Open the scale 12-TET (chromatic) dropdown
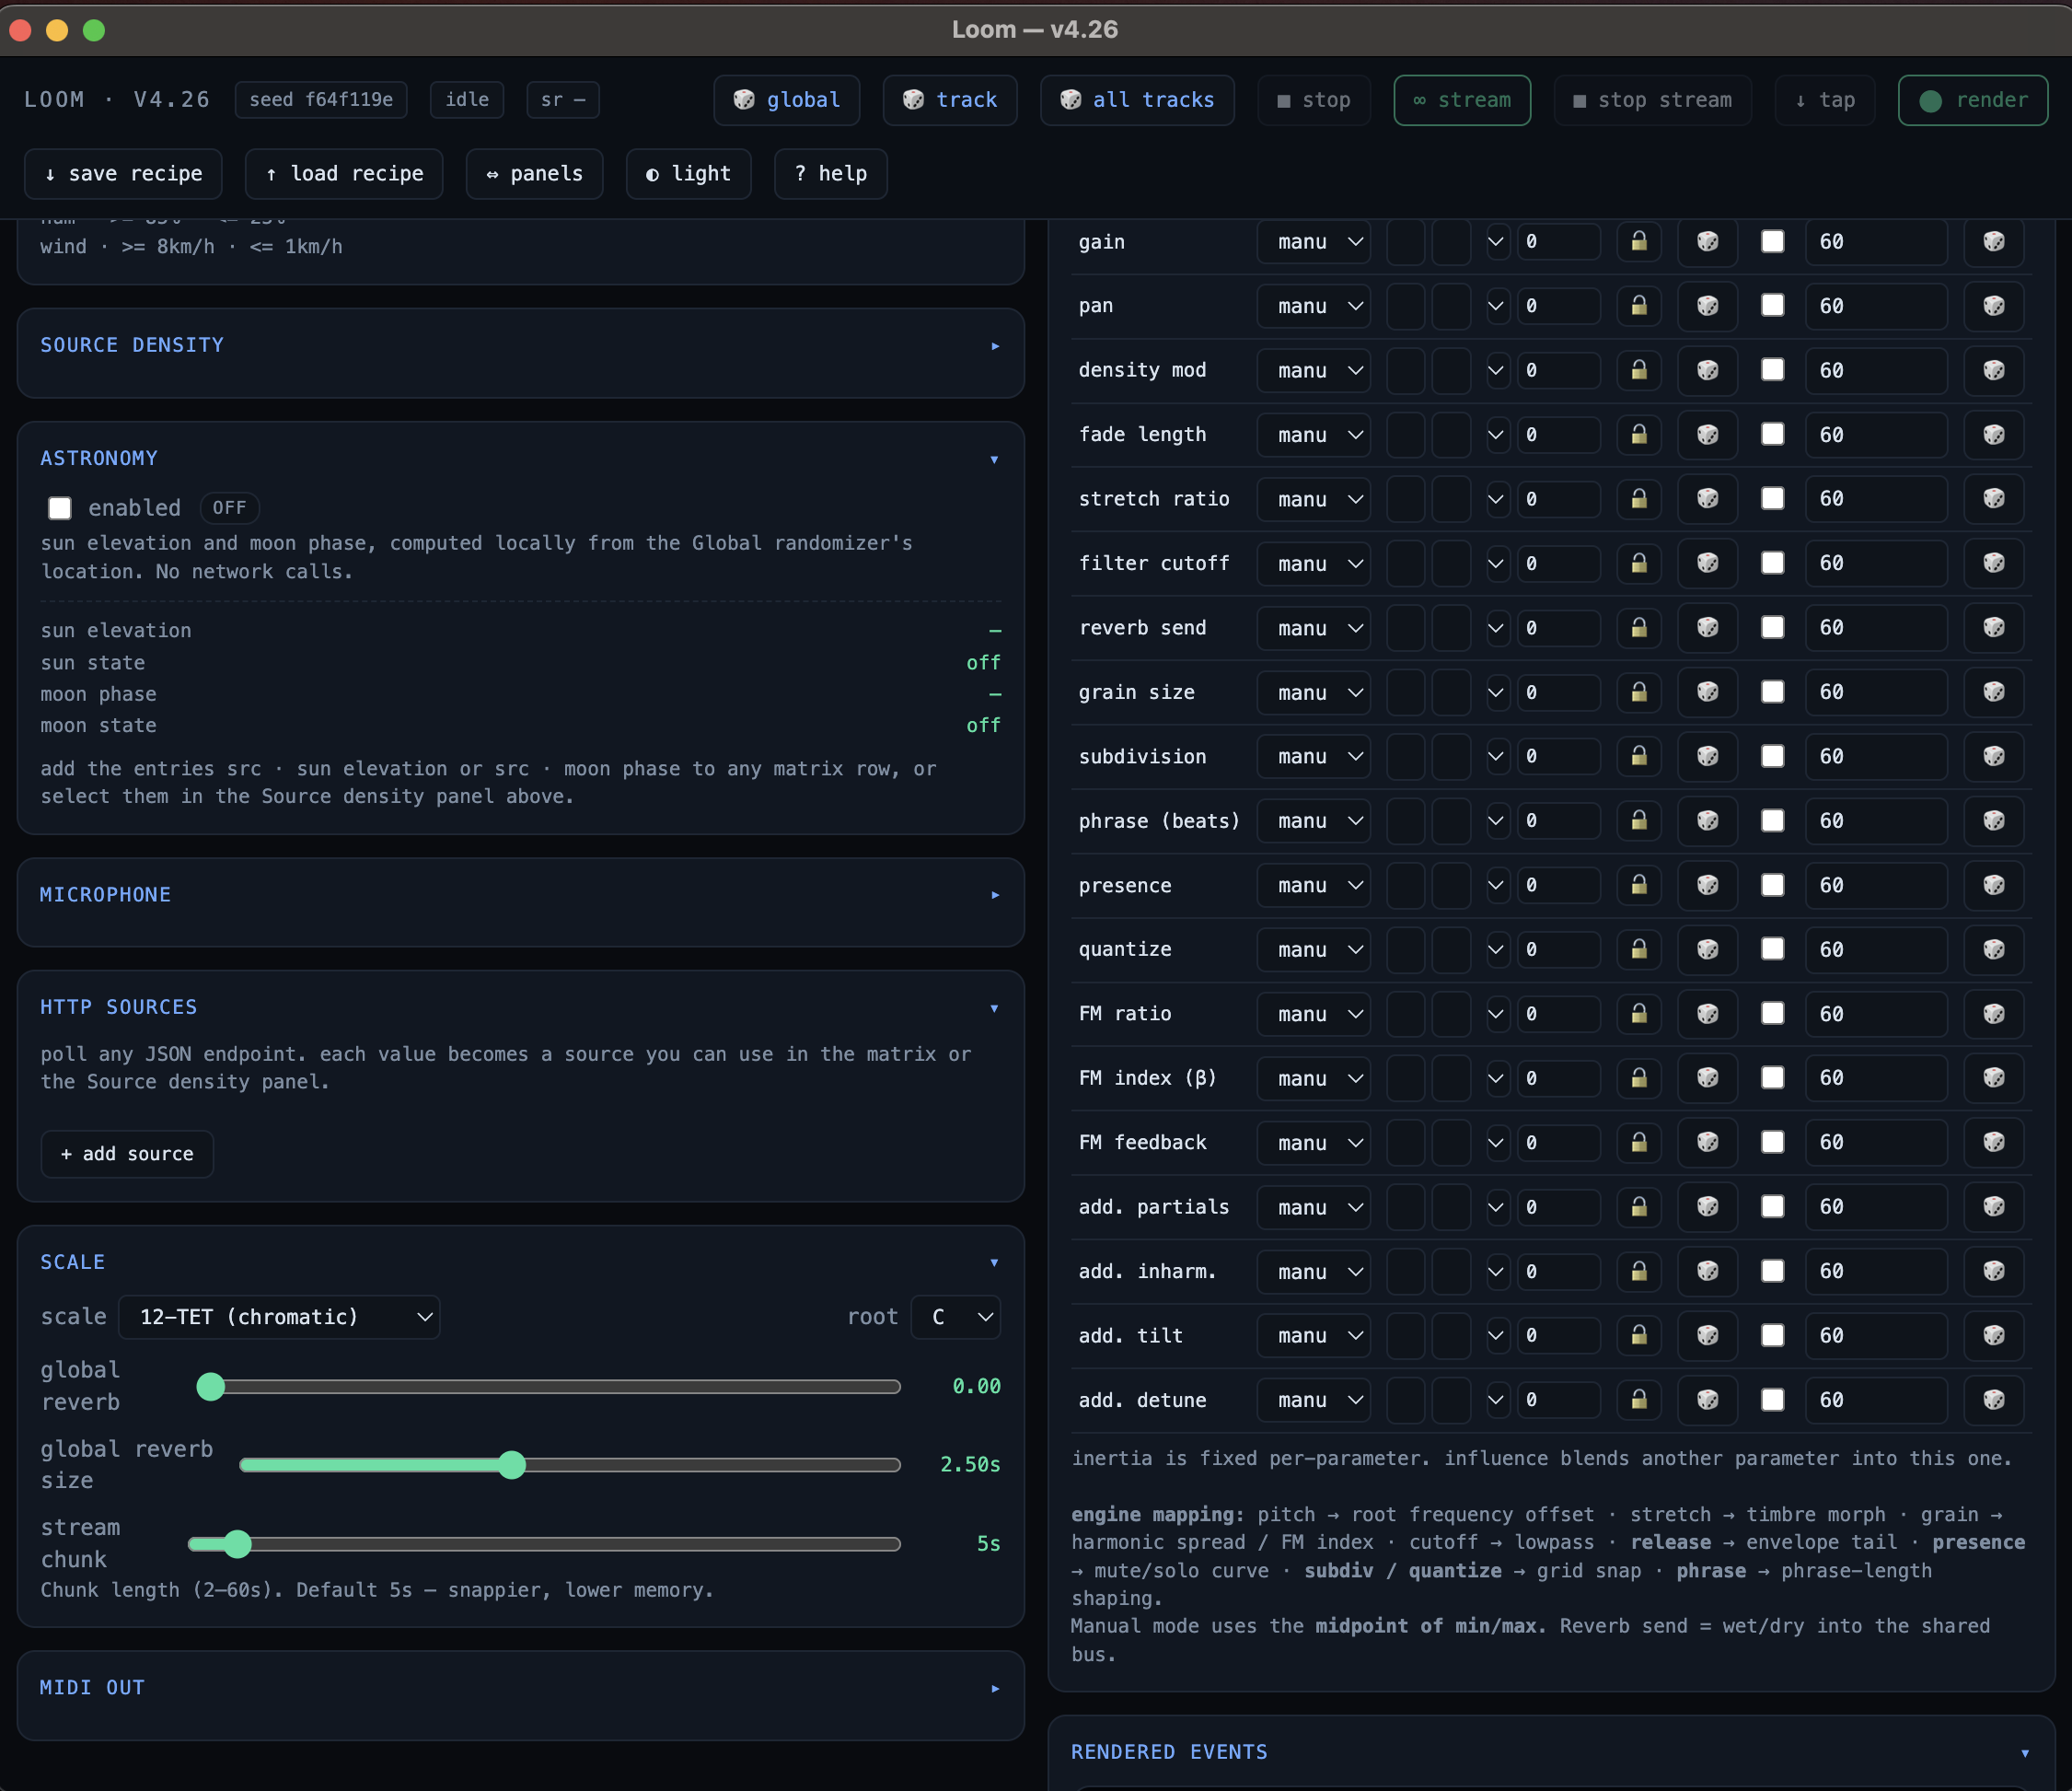The height and width of the screenshot is (1791, 2072). click(x=280, y=1317)
